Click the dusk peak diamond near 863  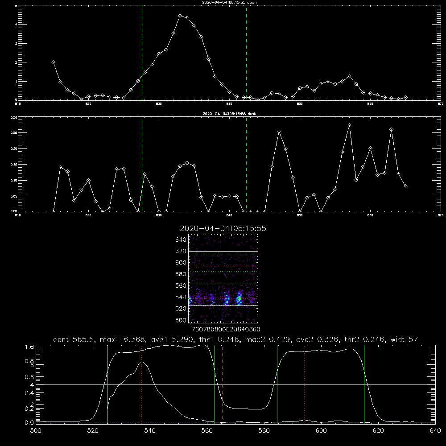pos(392,130)
